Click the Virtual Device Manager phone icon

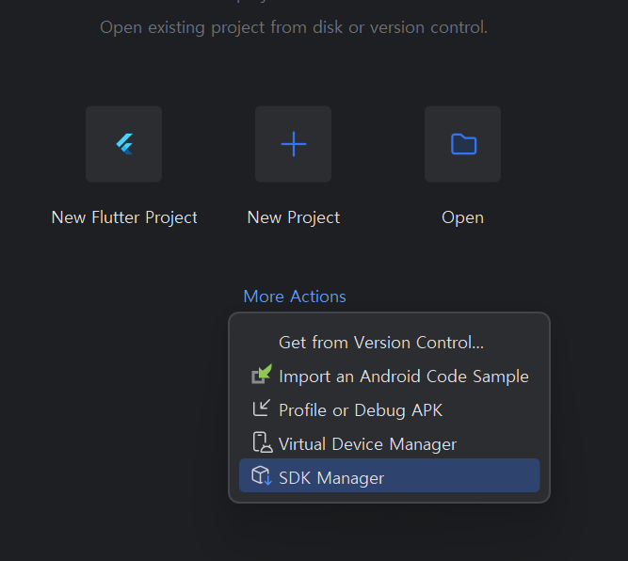coord(263,442)
